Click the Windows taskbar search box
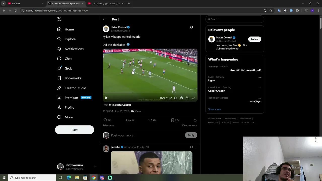 [32, 178]
